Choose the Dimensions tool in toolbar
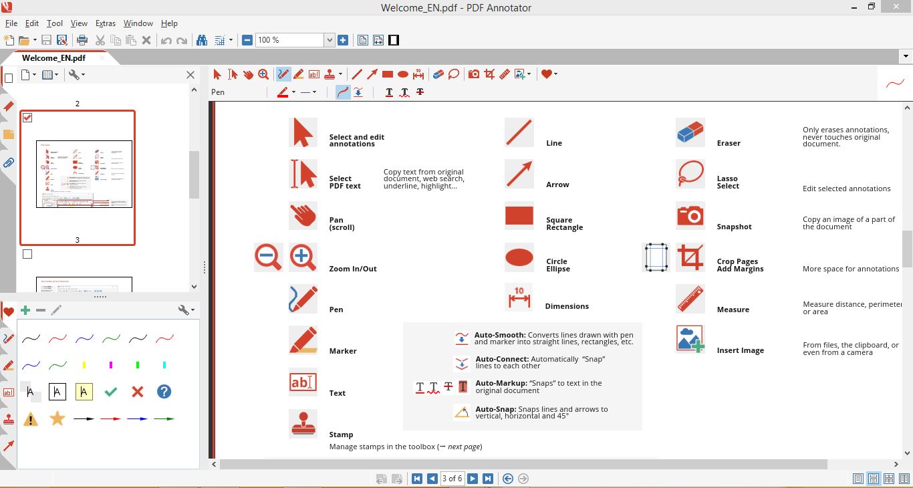The height and width of the screenshot is (488, 913). click(418, 74)
